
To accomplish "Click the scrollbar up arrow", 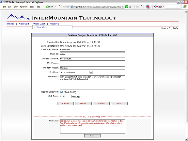I will click(186, 11).
